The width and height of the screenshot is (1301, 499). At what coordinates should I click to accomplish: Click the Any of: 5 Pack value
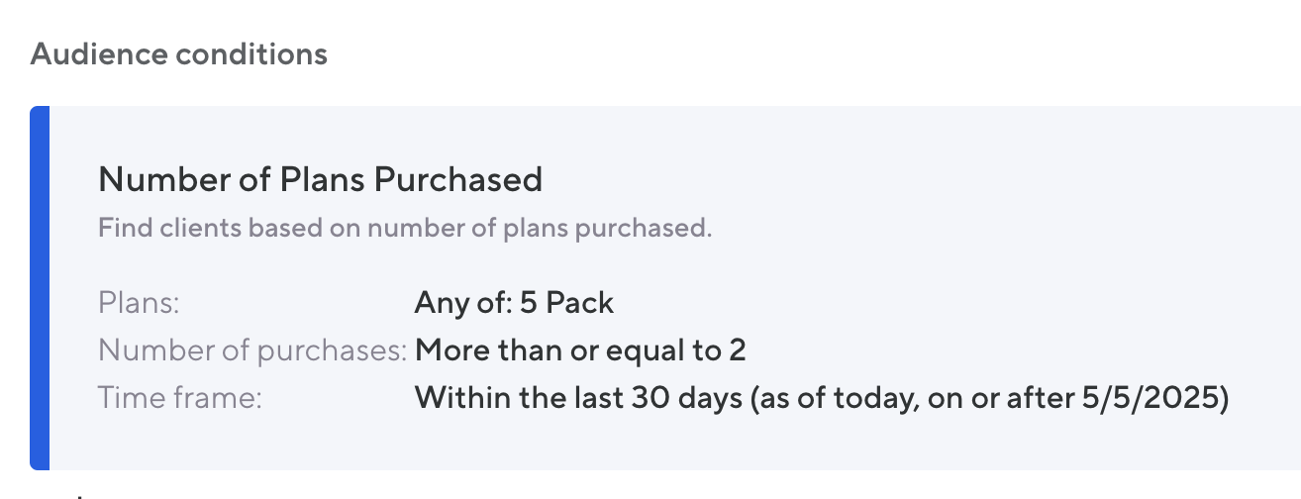(514, 302)
